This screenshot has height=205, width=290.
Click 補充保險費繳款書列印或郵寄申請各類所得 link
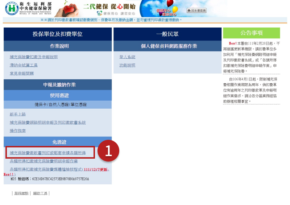coord(48,153)
